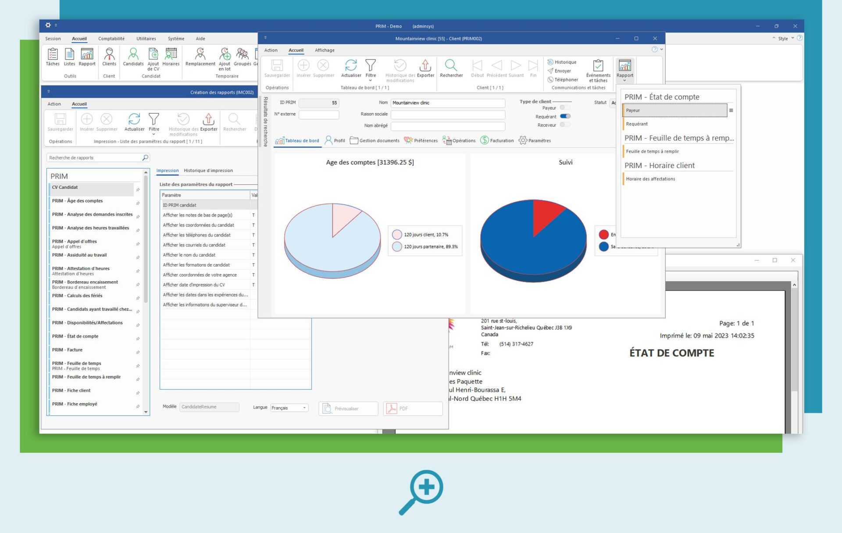Open Listes tool in main ribbon

coord(69,57)
